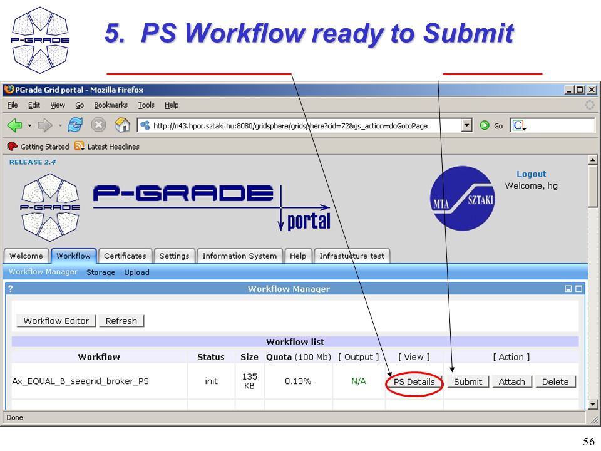601x451 pixels.
Task: Click the Status column header
Action: tap(211, 357)
